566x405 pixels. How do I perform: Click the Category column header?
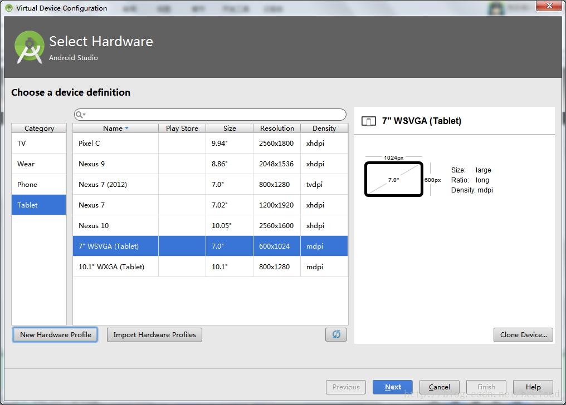39,129
